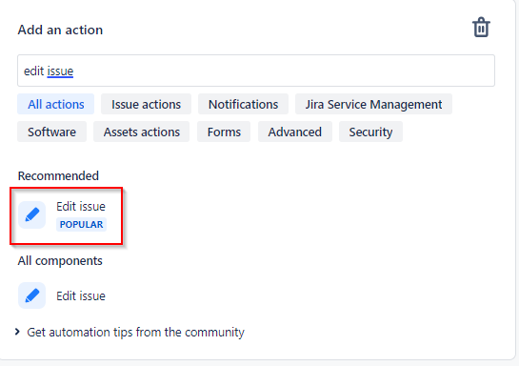Expand Get automation tips from the community
The image size is (519, 366).
coord(17,332)
